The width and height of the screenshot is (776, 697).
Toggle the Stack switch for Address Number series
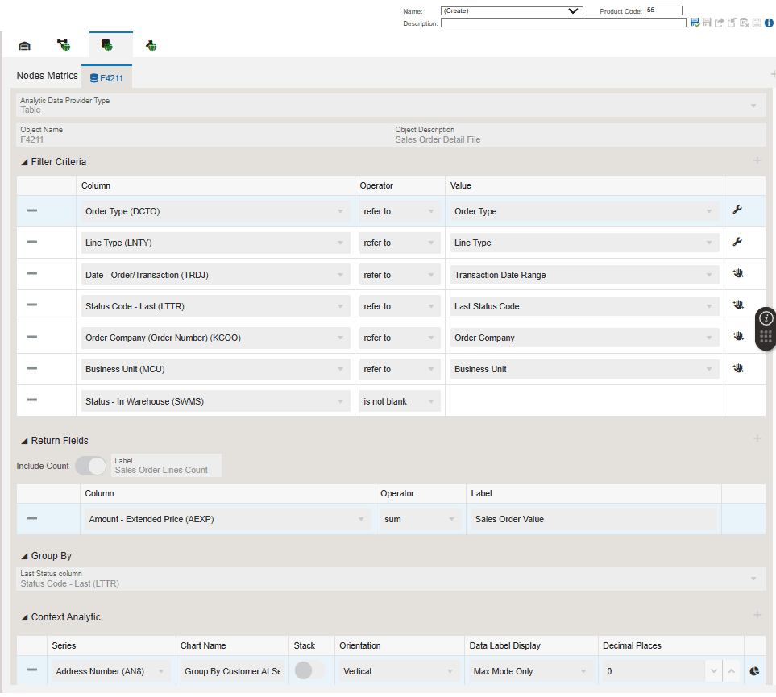pos(310,670)
